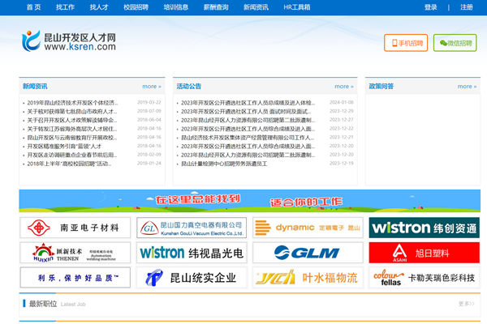Click the 在这里总能找到适合你的工作 banner
This screenshot has width=487, height=324.
coord(250,201)
